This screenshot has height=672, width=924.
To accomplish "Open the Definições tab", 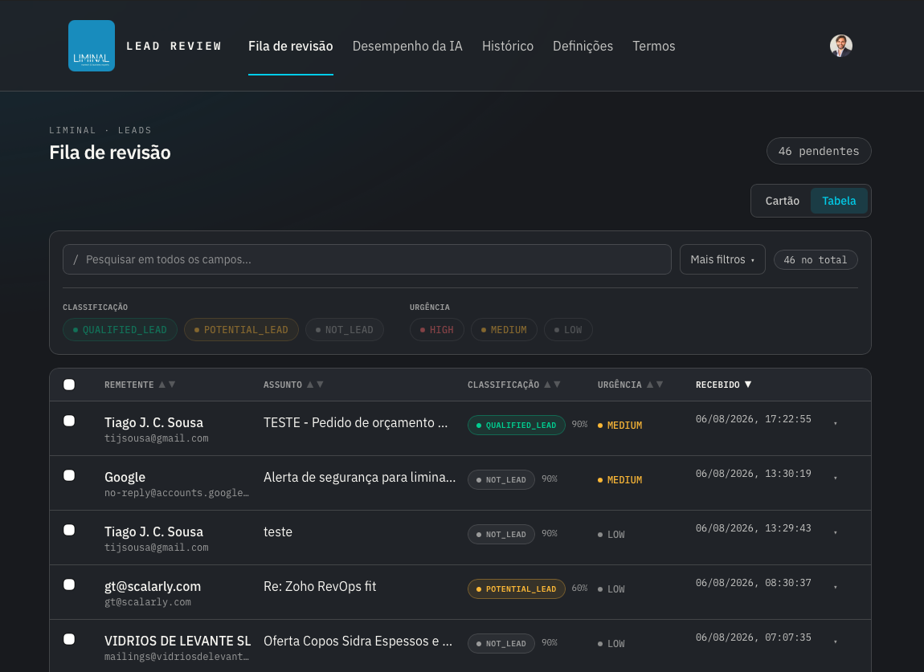I will coord(583,46).
